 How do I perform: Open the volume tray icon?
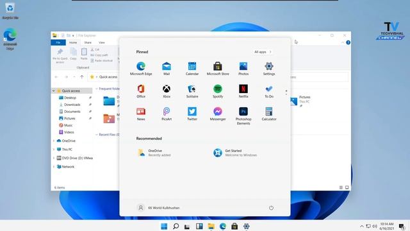pyautogui.click(x=374, y=227)
